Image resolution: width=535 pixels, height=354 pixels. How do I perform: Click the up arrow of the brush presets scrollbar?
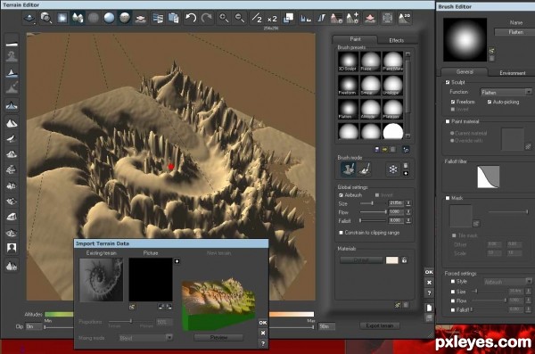pos(407,54)
